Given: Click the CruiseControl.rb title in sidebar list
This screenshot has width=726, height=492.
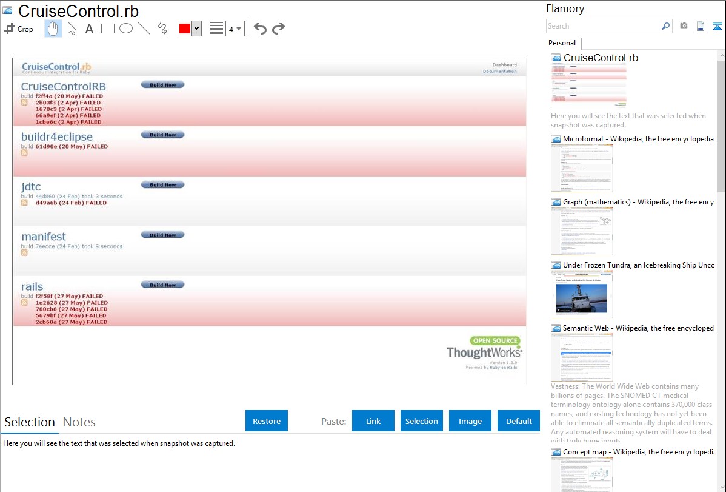Looking at the screenshot, I should (601, 58).
